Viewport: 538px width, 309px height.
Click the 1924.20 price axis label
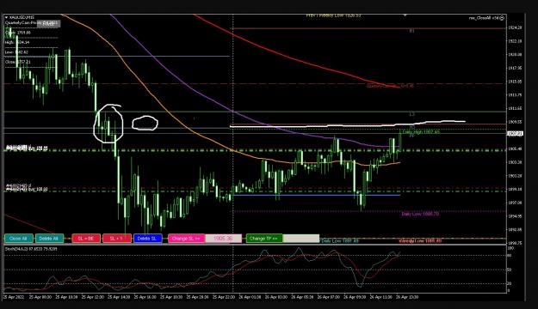pyautogui.click(x=515, y=27)
